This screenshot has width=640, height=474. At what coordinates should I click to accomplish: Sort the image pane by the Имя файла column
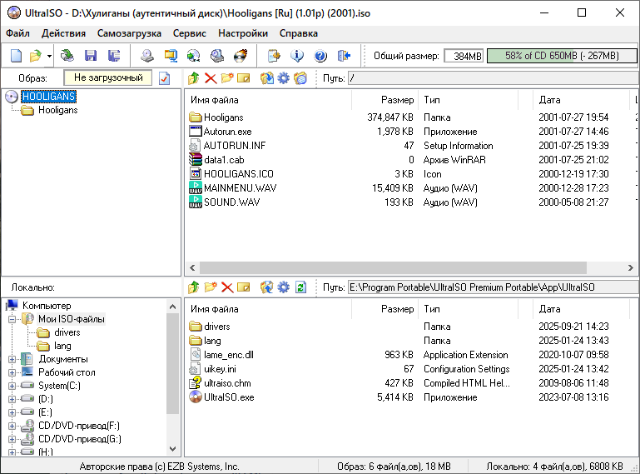(x=269, y=100)
